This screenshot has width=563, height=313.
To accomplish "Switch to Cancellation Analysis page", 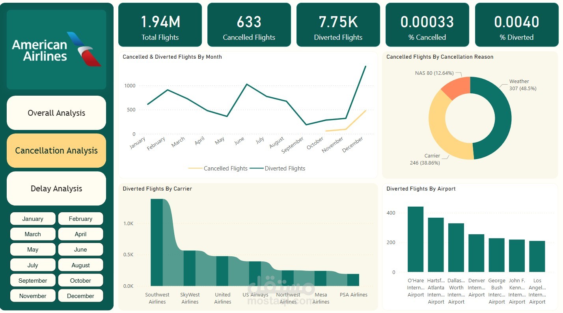I will [x=56, y=150].
